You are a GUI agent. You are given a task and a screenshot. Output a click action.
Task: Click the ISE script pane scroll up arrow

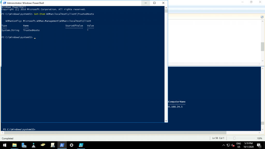coord(262,21)
